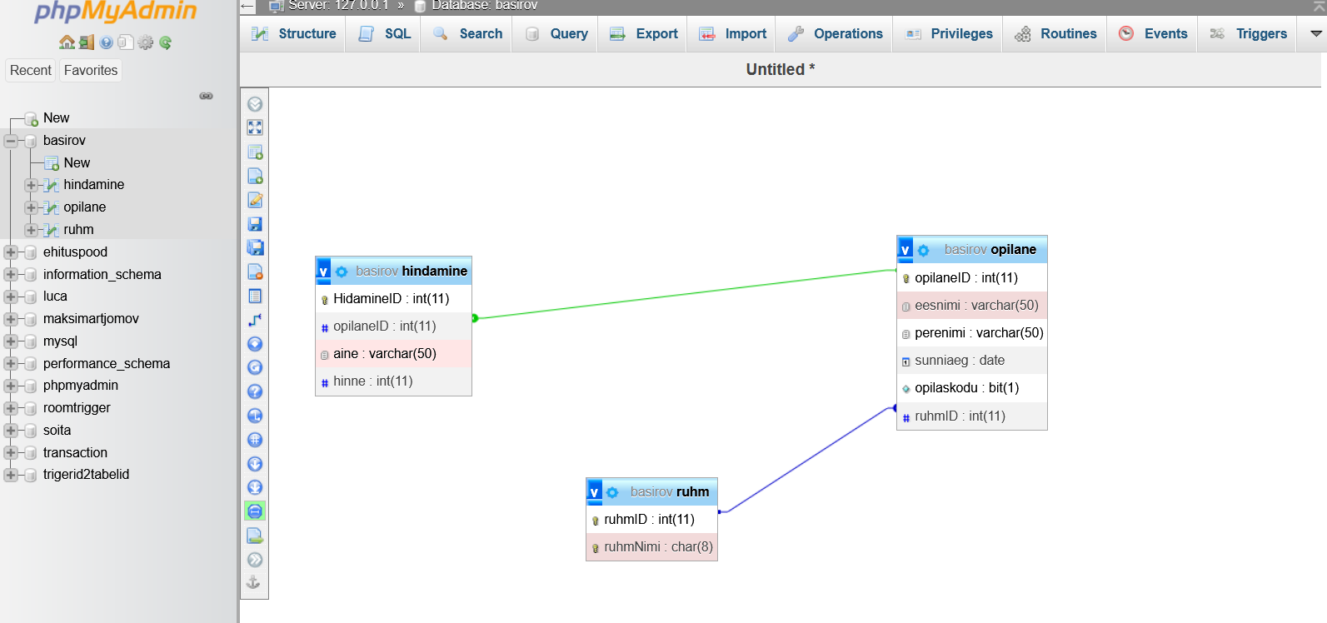This screenshot has height=623, width=1327.
Task: Click the Save page icon in designer toolbar
Action: tap(255, 224)
